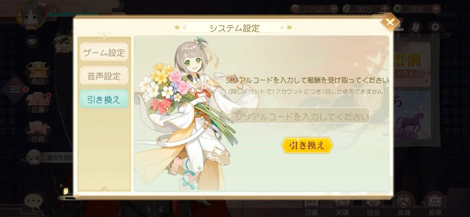Close the システム設定 dialog with X
Viewport: 470px width, 217px height.
[x=390, y=22]
